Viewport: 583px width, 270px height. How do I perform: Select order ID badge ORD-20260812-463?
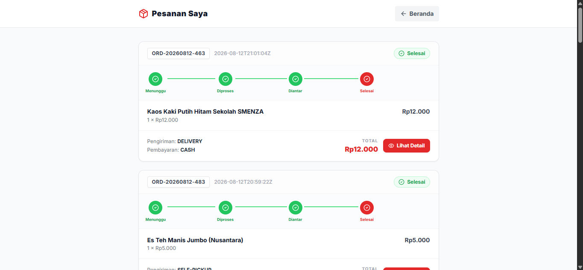click(179, 53)
